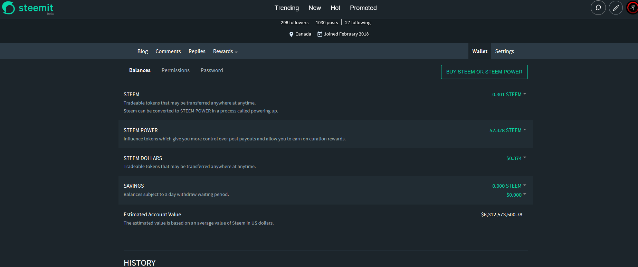
Task: Open the Settings tab
Action: 505,51
